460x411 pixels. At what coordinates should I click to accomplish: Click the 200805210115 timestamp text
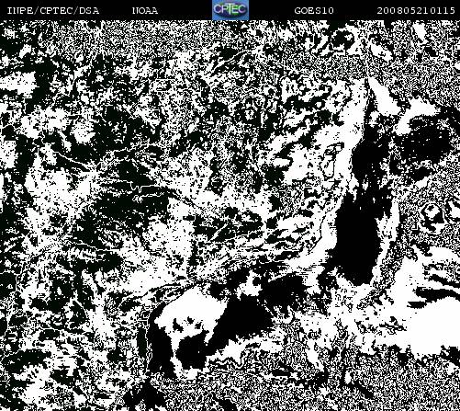(416, 11)
